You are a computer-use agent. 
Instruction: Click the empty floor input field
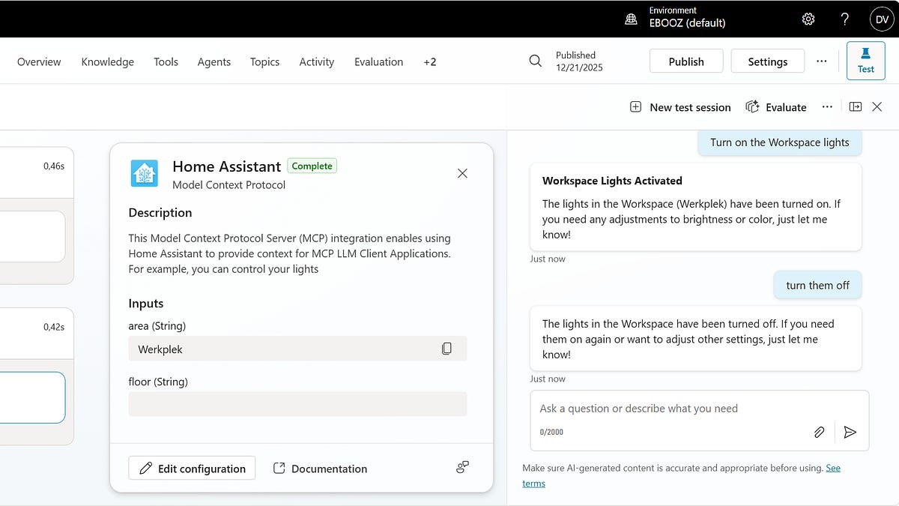click(x=297, y=404)
